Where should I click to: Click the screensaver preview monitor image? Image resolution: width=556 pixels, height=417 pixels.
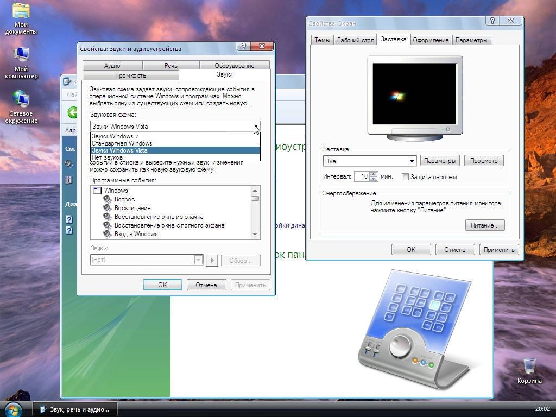(x=414, y=98)
